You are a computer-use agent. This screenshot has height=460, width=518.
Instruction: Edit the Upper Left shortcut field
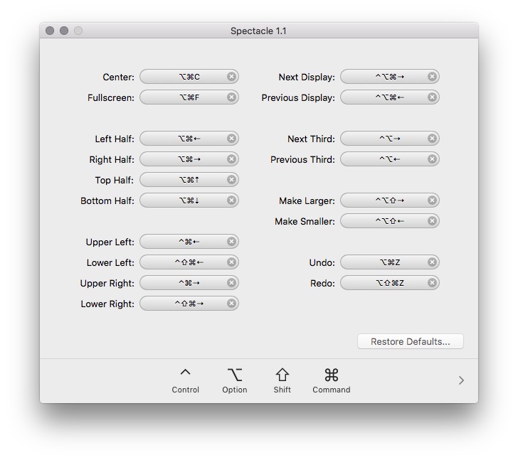pos(184,242)
